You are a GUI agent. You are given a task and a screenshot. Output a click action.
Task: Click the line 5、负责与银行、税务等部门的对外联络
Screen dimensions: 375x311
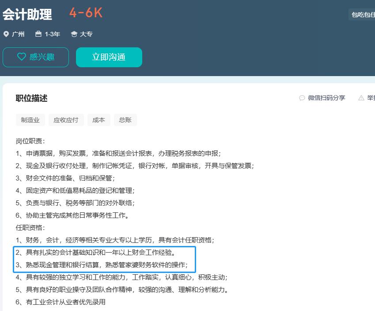pos(76,203)
